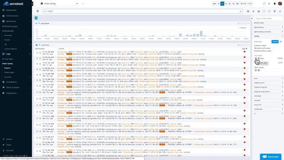This screenshot has width=284, height=160.
Task: Open the Monitoring sidebar item
Action: (11, 21)
